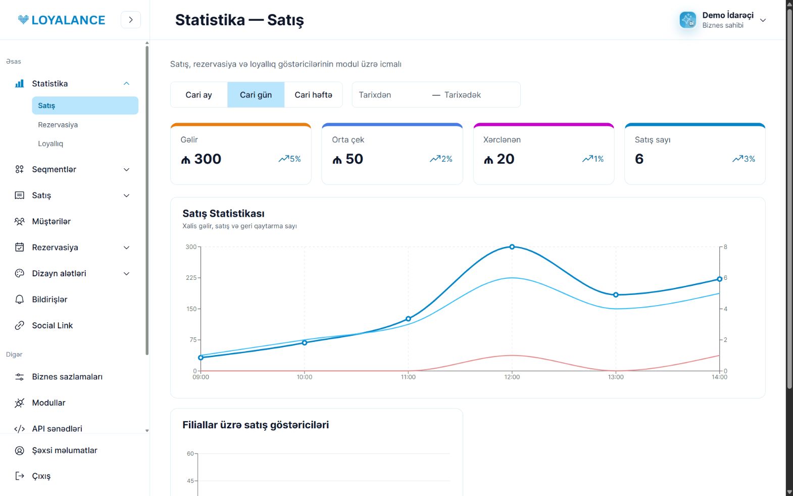Expand the Rezervasiya menu chevron
The image size is (793, 496).
pyautogui.click(x=126, y=247)
